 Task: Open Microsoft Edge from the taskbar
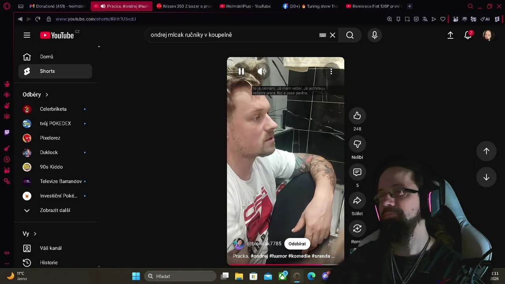click(x=311, y=276)
